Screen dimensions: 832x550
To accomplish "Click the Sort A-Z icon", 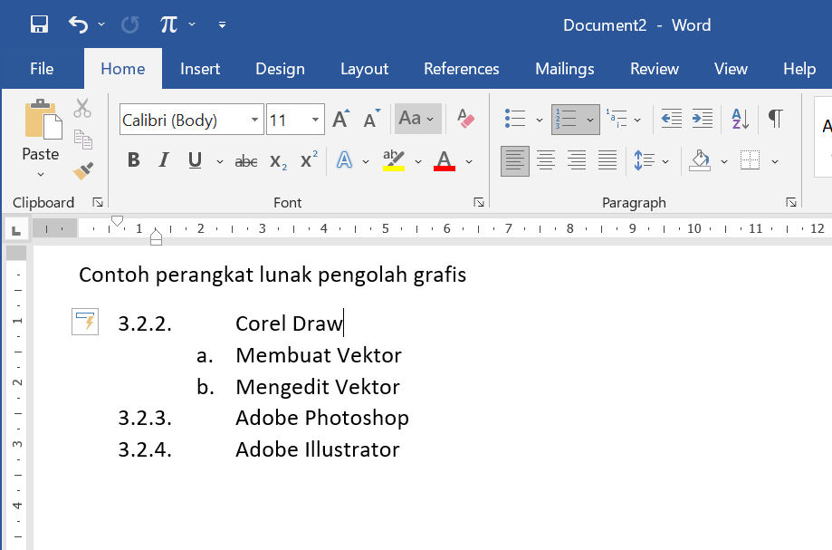I will [x=740, y=119].
